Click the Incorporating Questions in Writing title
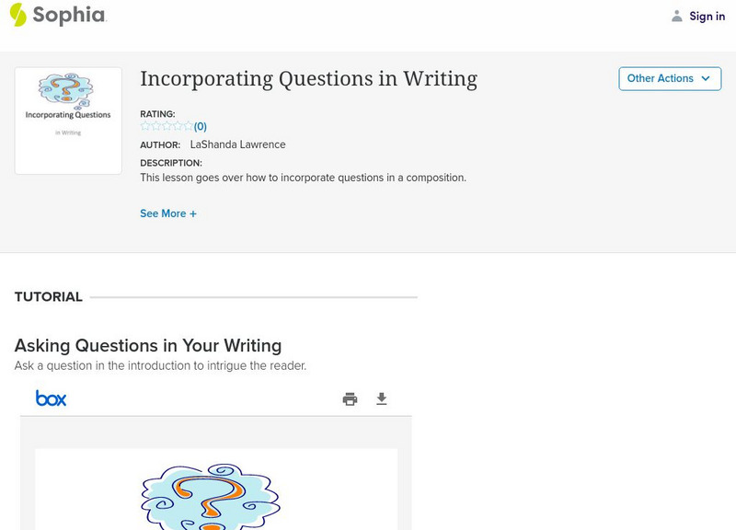 pos(308,79)
